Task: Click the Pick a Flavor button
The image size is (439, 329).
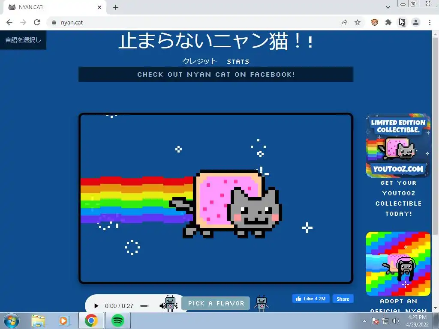Action: (x=216, y=303)
